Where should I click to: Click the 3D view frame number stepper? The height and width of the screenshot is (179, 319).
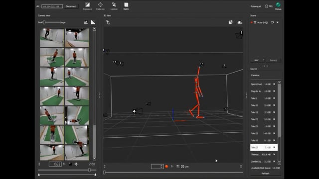(x=161, y=167)
